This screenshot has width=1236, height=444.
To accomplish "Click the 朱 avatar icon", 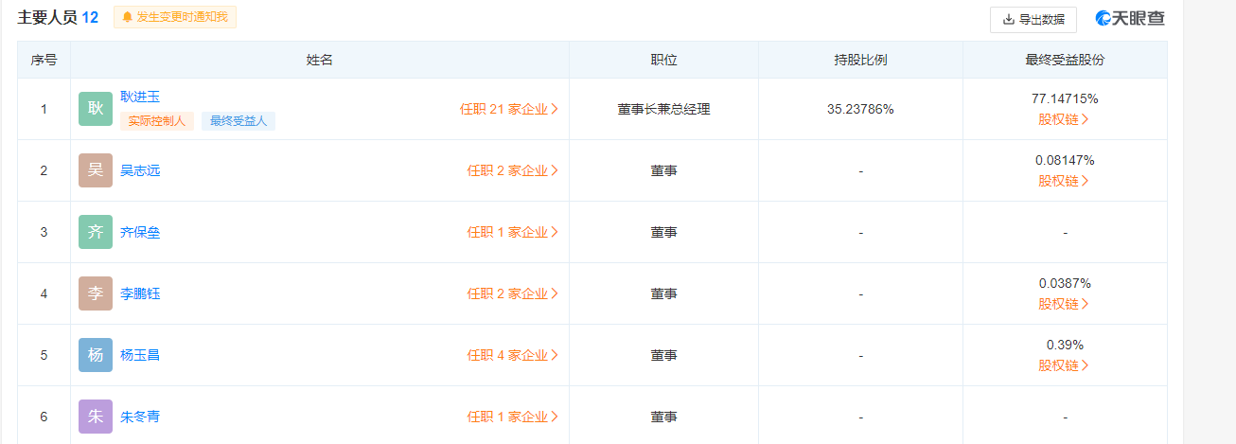I will pos(96,417).
